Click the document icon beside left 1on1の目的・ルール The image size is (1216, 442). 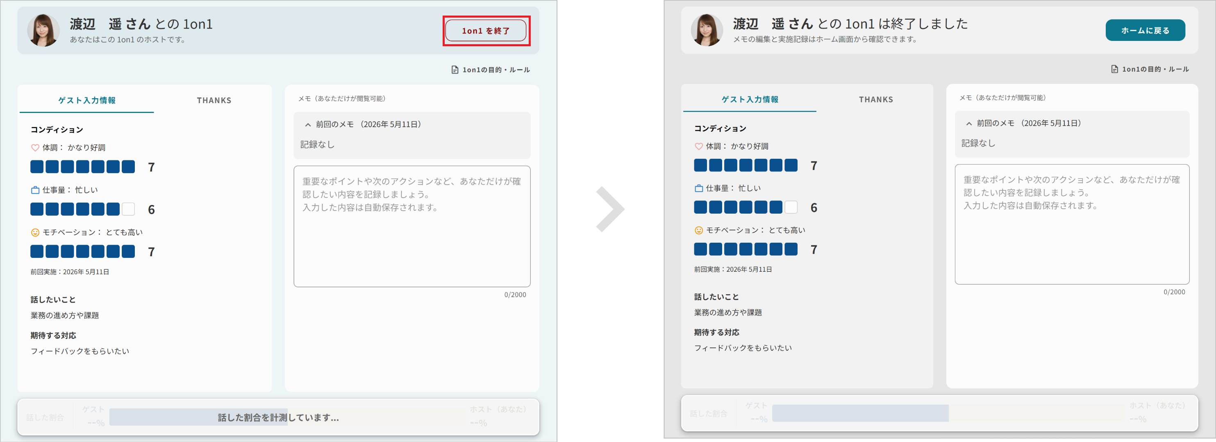pos(455,70)
